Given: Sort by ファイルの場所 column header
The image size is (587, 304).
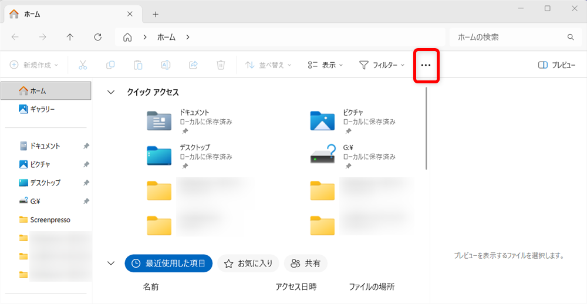Looking at the screenshot, I should (x=372, y=287).
